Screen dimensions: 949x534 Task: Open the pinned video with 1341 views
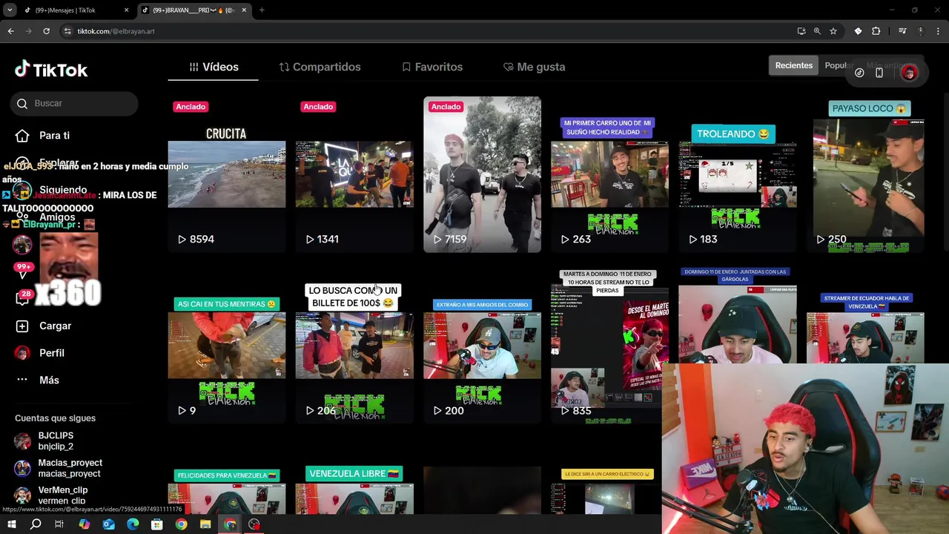tap(354, 174)
